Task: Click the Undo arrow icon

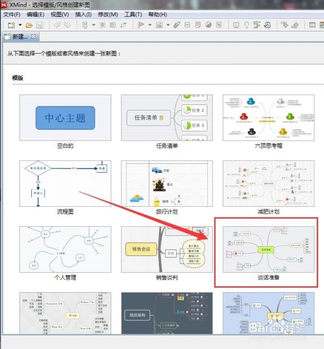Action: coord(57,25)
